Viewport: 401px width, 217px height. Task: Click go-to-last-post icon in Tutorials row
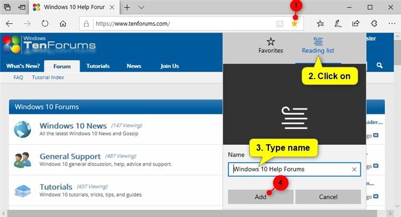(x=376, y=196)
